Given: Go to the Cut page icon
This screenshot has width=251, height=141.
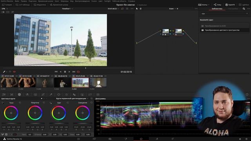Looking at the screenshot, I should click(x=94, y=139).
